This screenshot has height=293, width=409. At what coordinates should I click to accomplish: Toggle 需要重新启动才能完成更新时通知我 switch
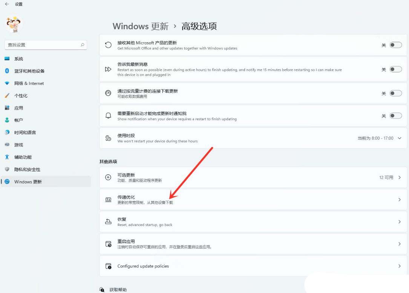[395, 116]
